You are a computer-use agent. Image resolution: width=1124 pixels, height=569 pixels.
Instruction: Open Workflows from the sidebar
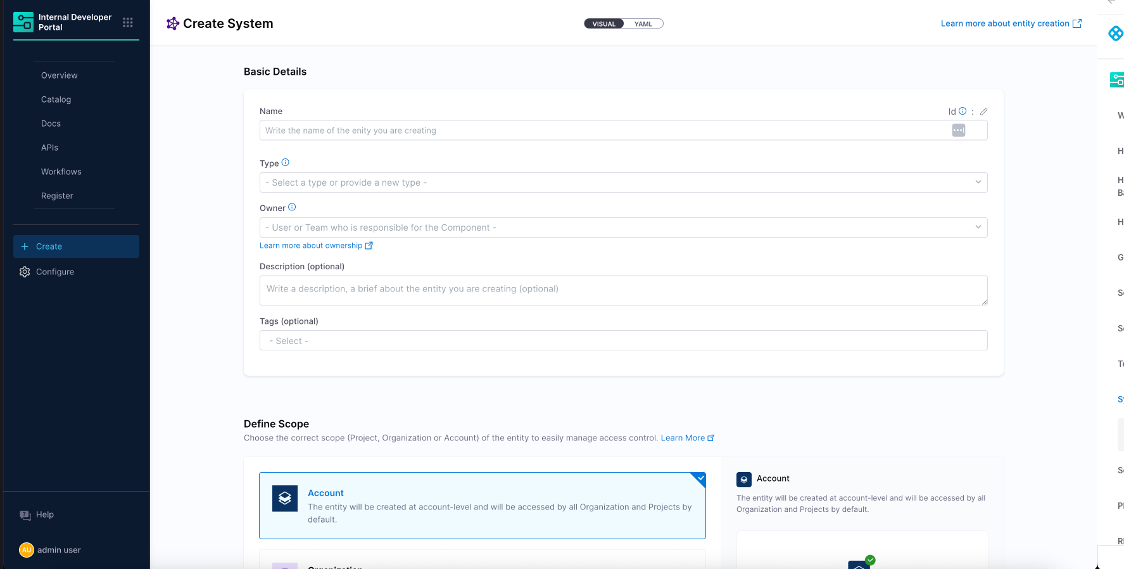[61, 172]
